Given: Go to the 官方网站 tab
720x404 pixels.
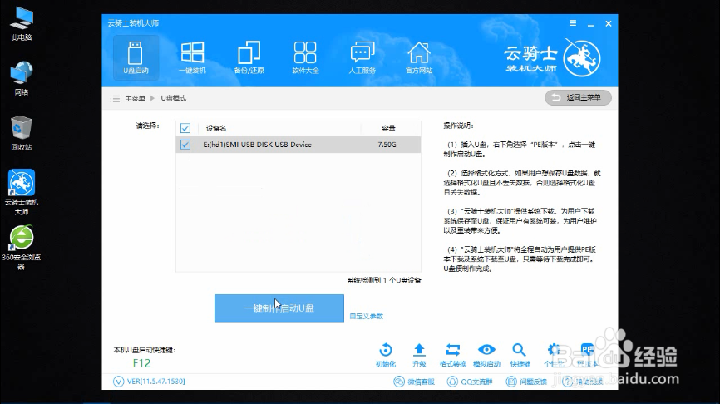Looking at the screenshot, I should (x=419, y=57).
